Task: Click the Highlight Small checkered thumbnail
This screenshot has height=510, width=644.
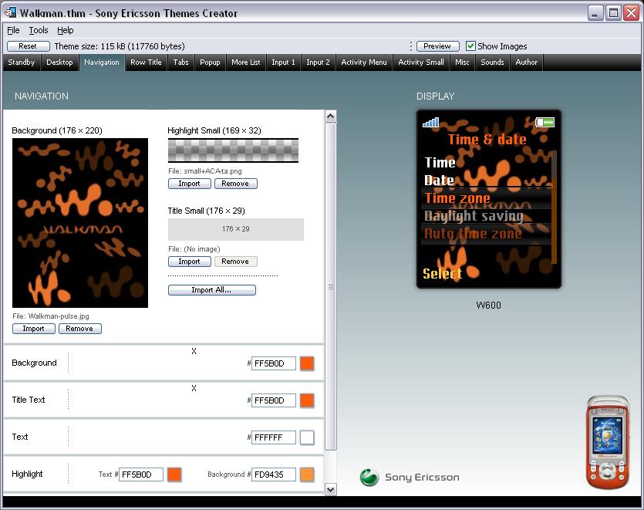Action: [233, 150]
